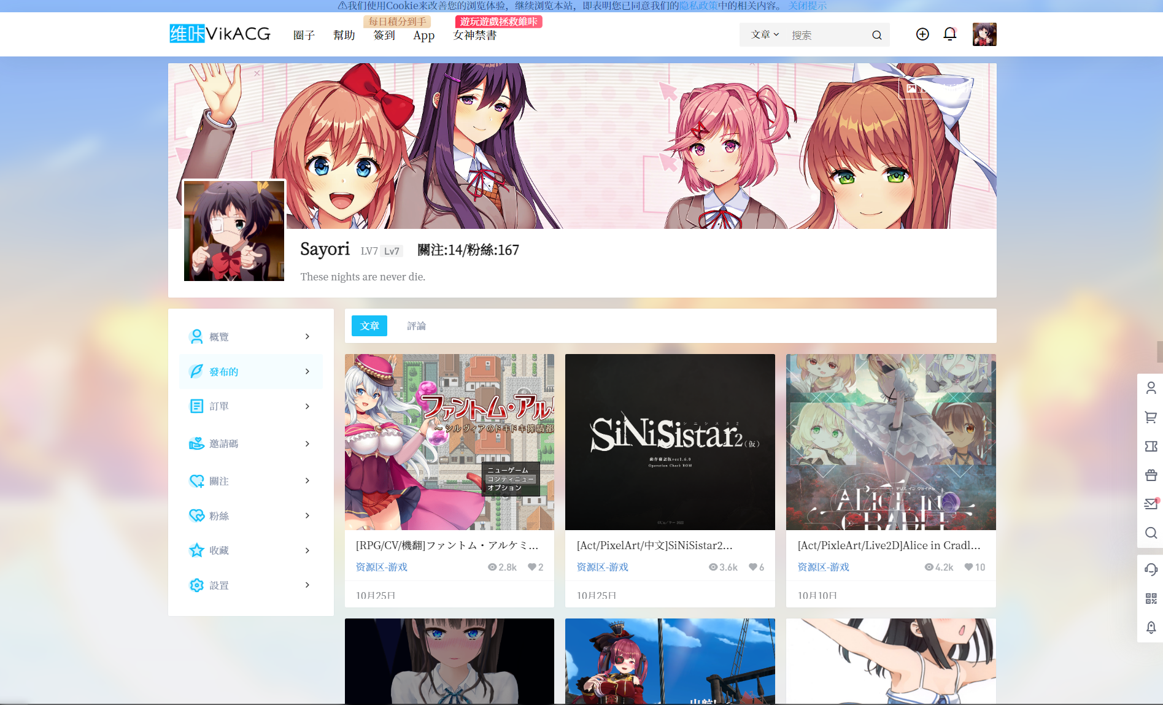1163x705 pixels.
Task: Open the SiNiSistar2 post title
Action: (x=655, y=545)
